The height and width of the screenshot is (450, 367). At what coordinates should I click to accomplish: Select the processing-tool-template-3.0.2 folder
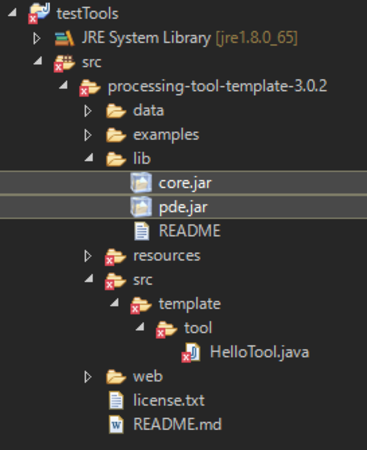click(217, 86)
